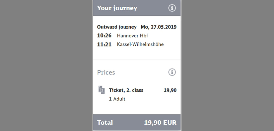This screenshot has height=131, width=274.
Task: Open the Prices info icon
Action: pyautogui.click(x=172, y=72)
